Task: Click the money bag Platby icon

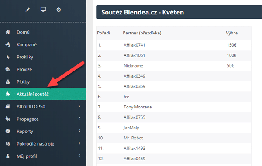Action: point(8,82)
